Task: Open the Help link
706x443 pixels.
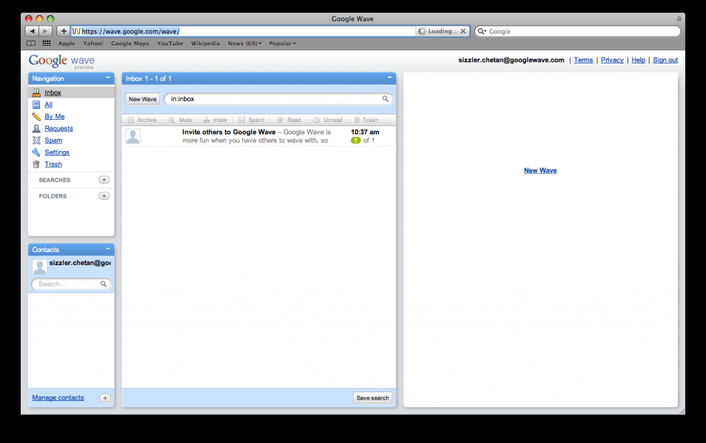Action: pyautogui.click(x=638, y=60)
